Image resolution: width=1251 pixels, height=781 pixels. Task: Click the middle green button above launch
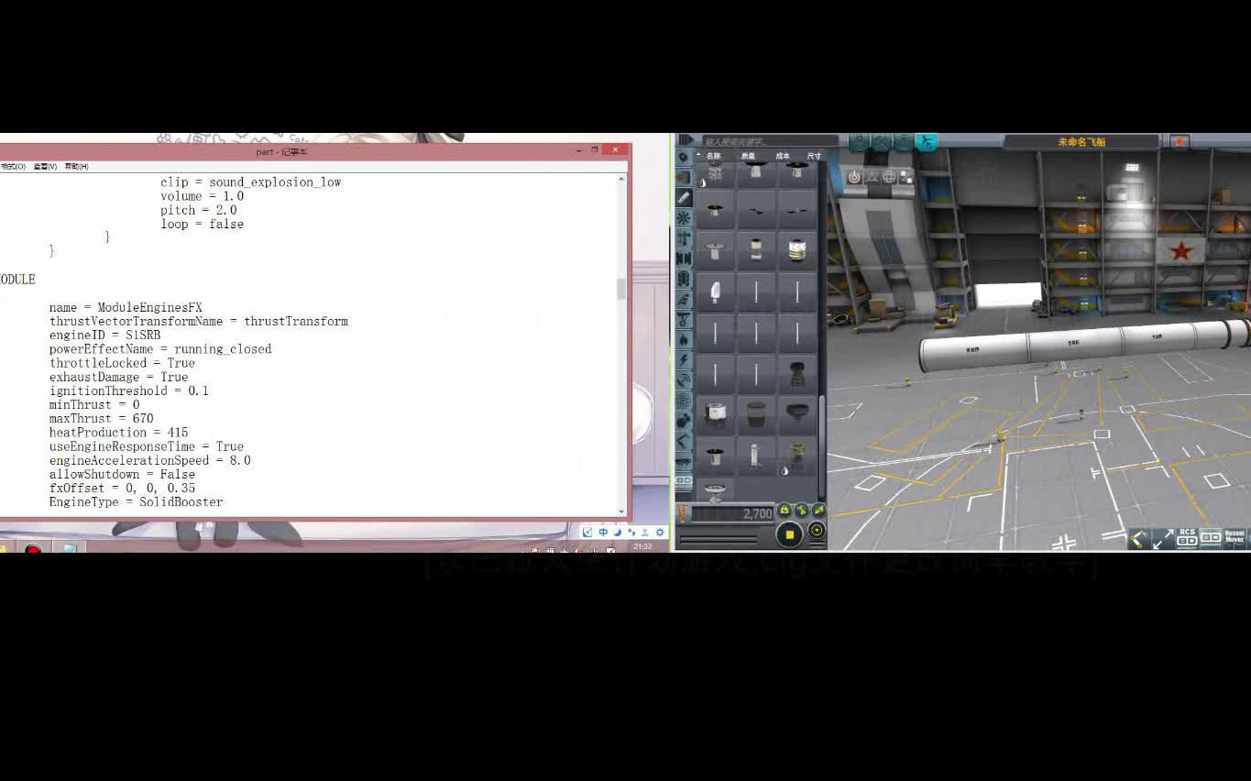pos(801,510)
